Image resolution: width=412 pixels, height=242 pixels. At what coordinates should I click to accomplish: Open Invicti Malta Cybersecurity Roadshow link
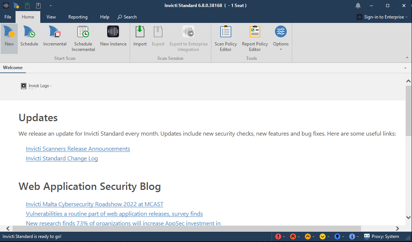(x=95, y=204)
